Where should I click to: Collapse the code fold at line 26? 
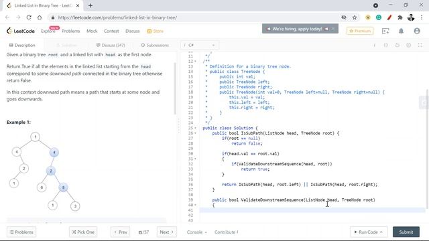tap(195, 133)
